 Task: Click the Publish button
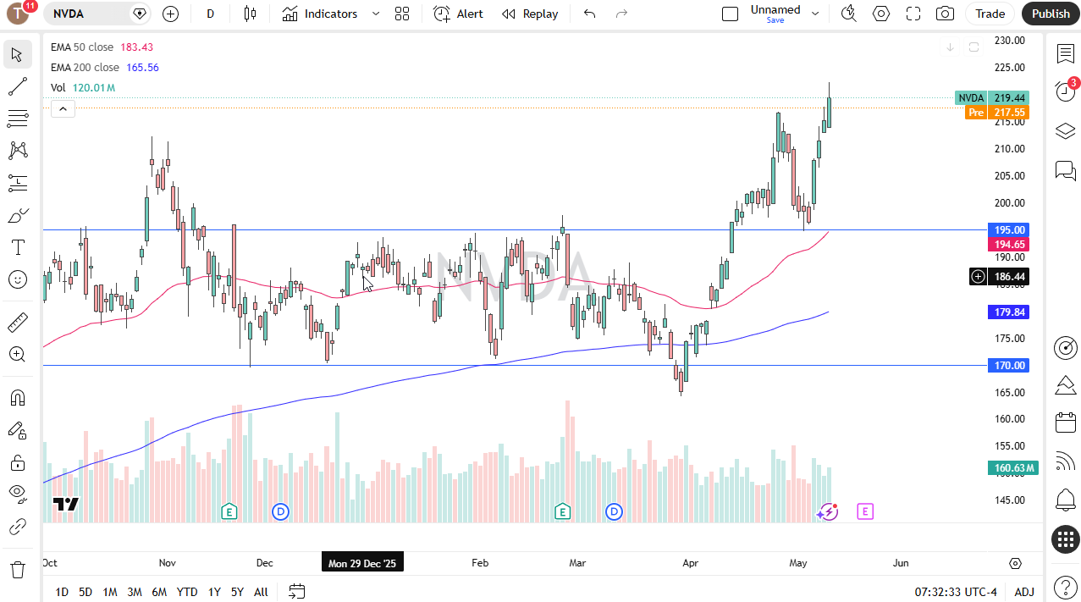[1051, 14]
